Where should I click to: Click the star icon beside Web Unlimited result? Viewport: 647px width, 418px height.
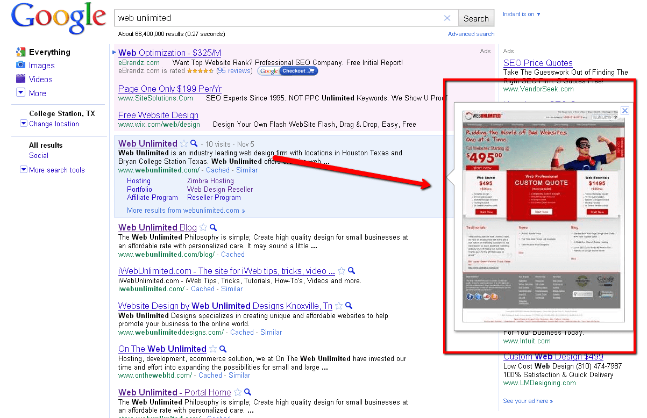pyautogui.click(x=184, y=144)
